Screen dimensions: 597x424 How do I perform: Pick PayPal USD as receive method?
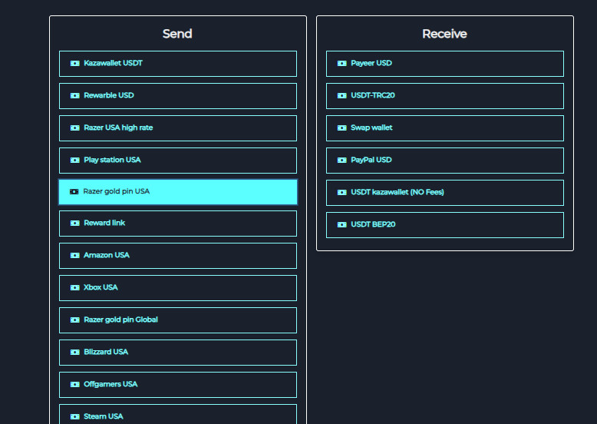click(x=445, y=161)
